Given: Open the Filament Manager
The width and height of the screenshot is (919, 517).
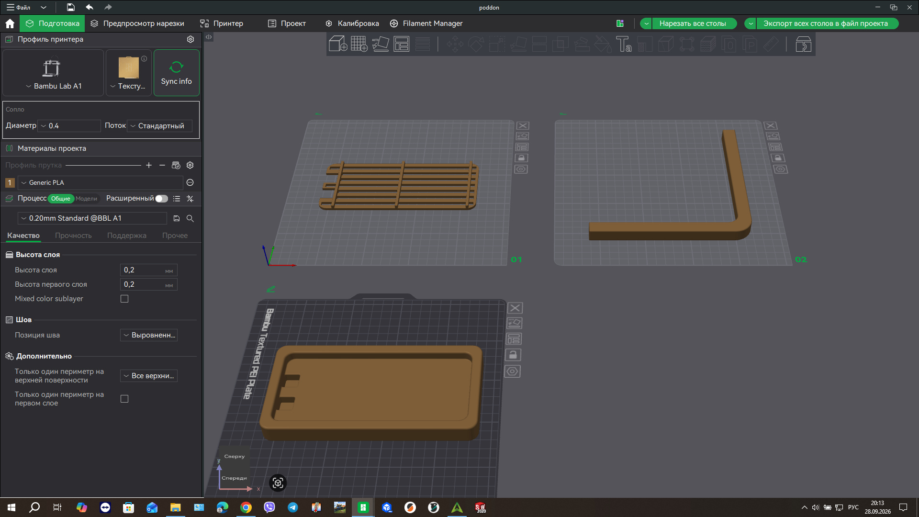Looking at the screenshot, I should [426, 23].
